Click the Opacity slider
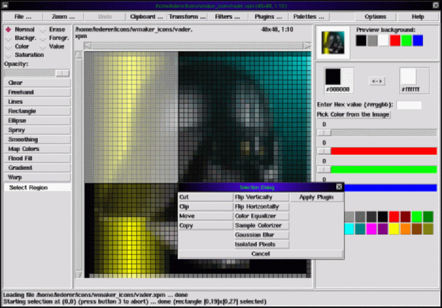 [x=37, y=73]
